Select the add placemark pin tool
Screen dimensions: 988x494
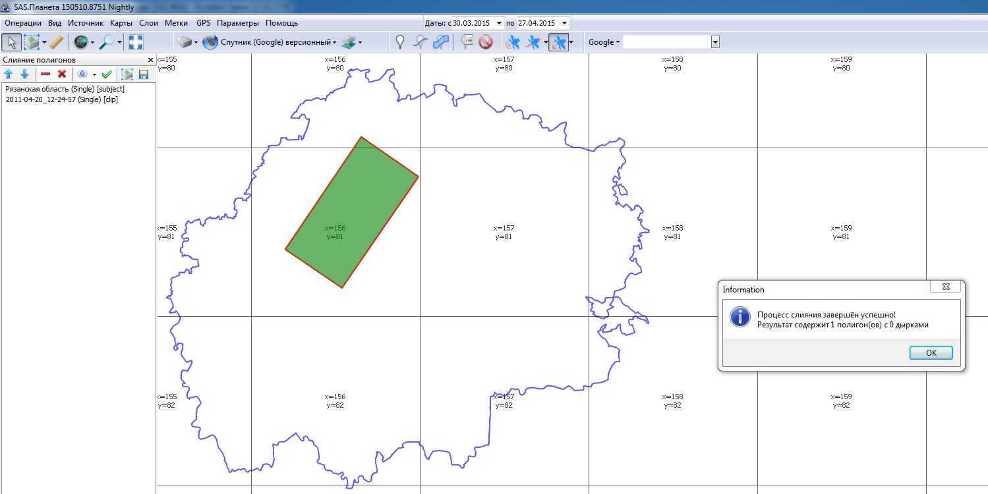click(x=399, y=42)
